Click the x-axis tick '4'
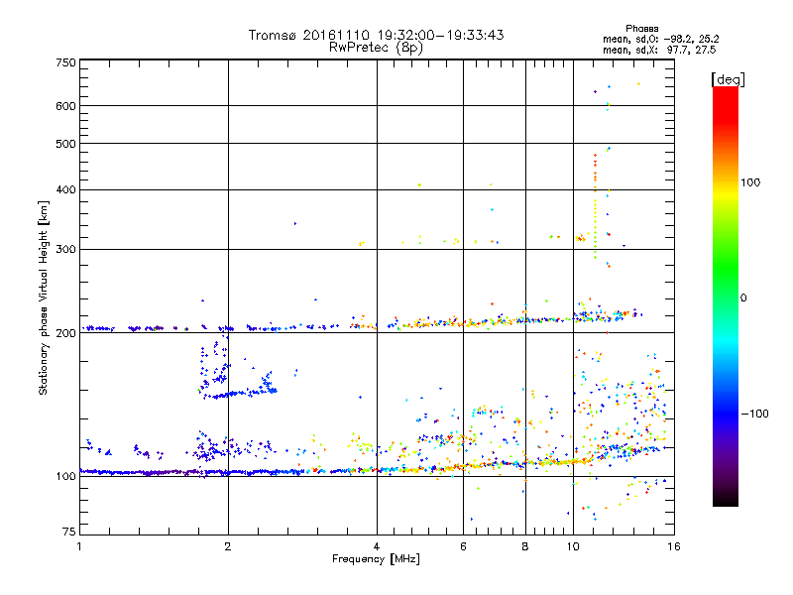Viewport: 793px width, 595px height. [x=377, y=546]
